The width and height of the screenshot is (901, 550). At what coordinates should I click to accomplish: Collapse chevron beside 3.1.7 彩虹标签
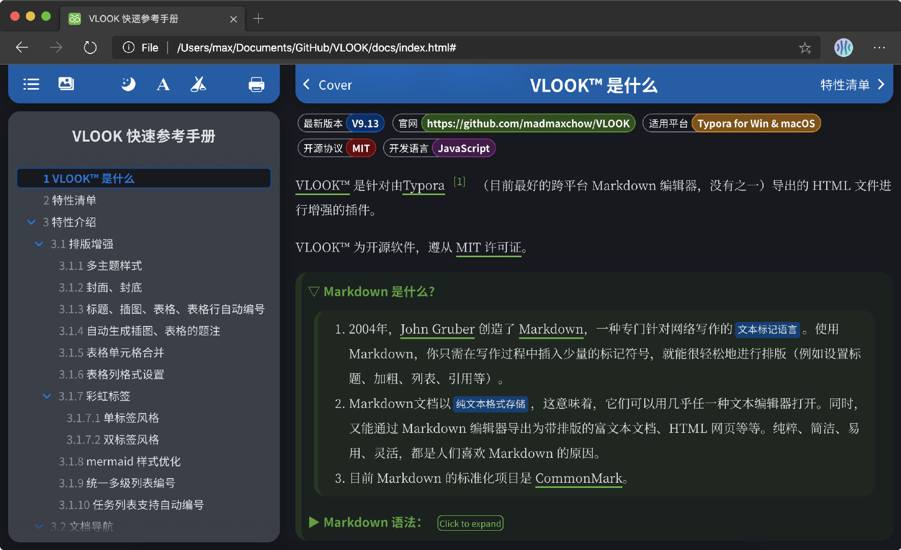point(47,396)
